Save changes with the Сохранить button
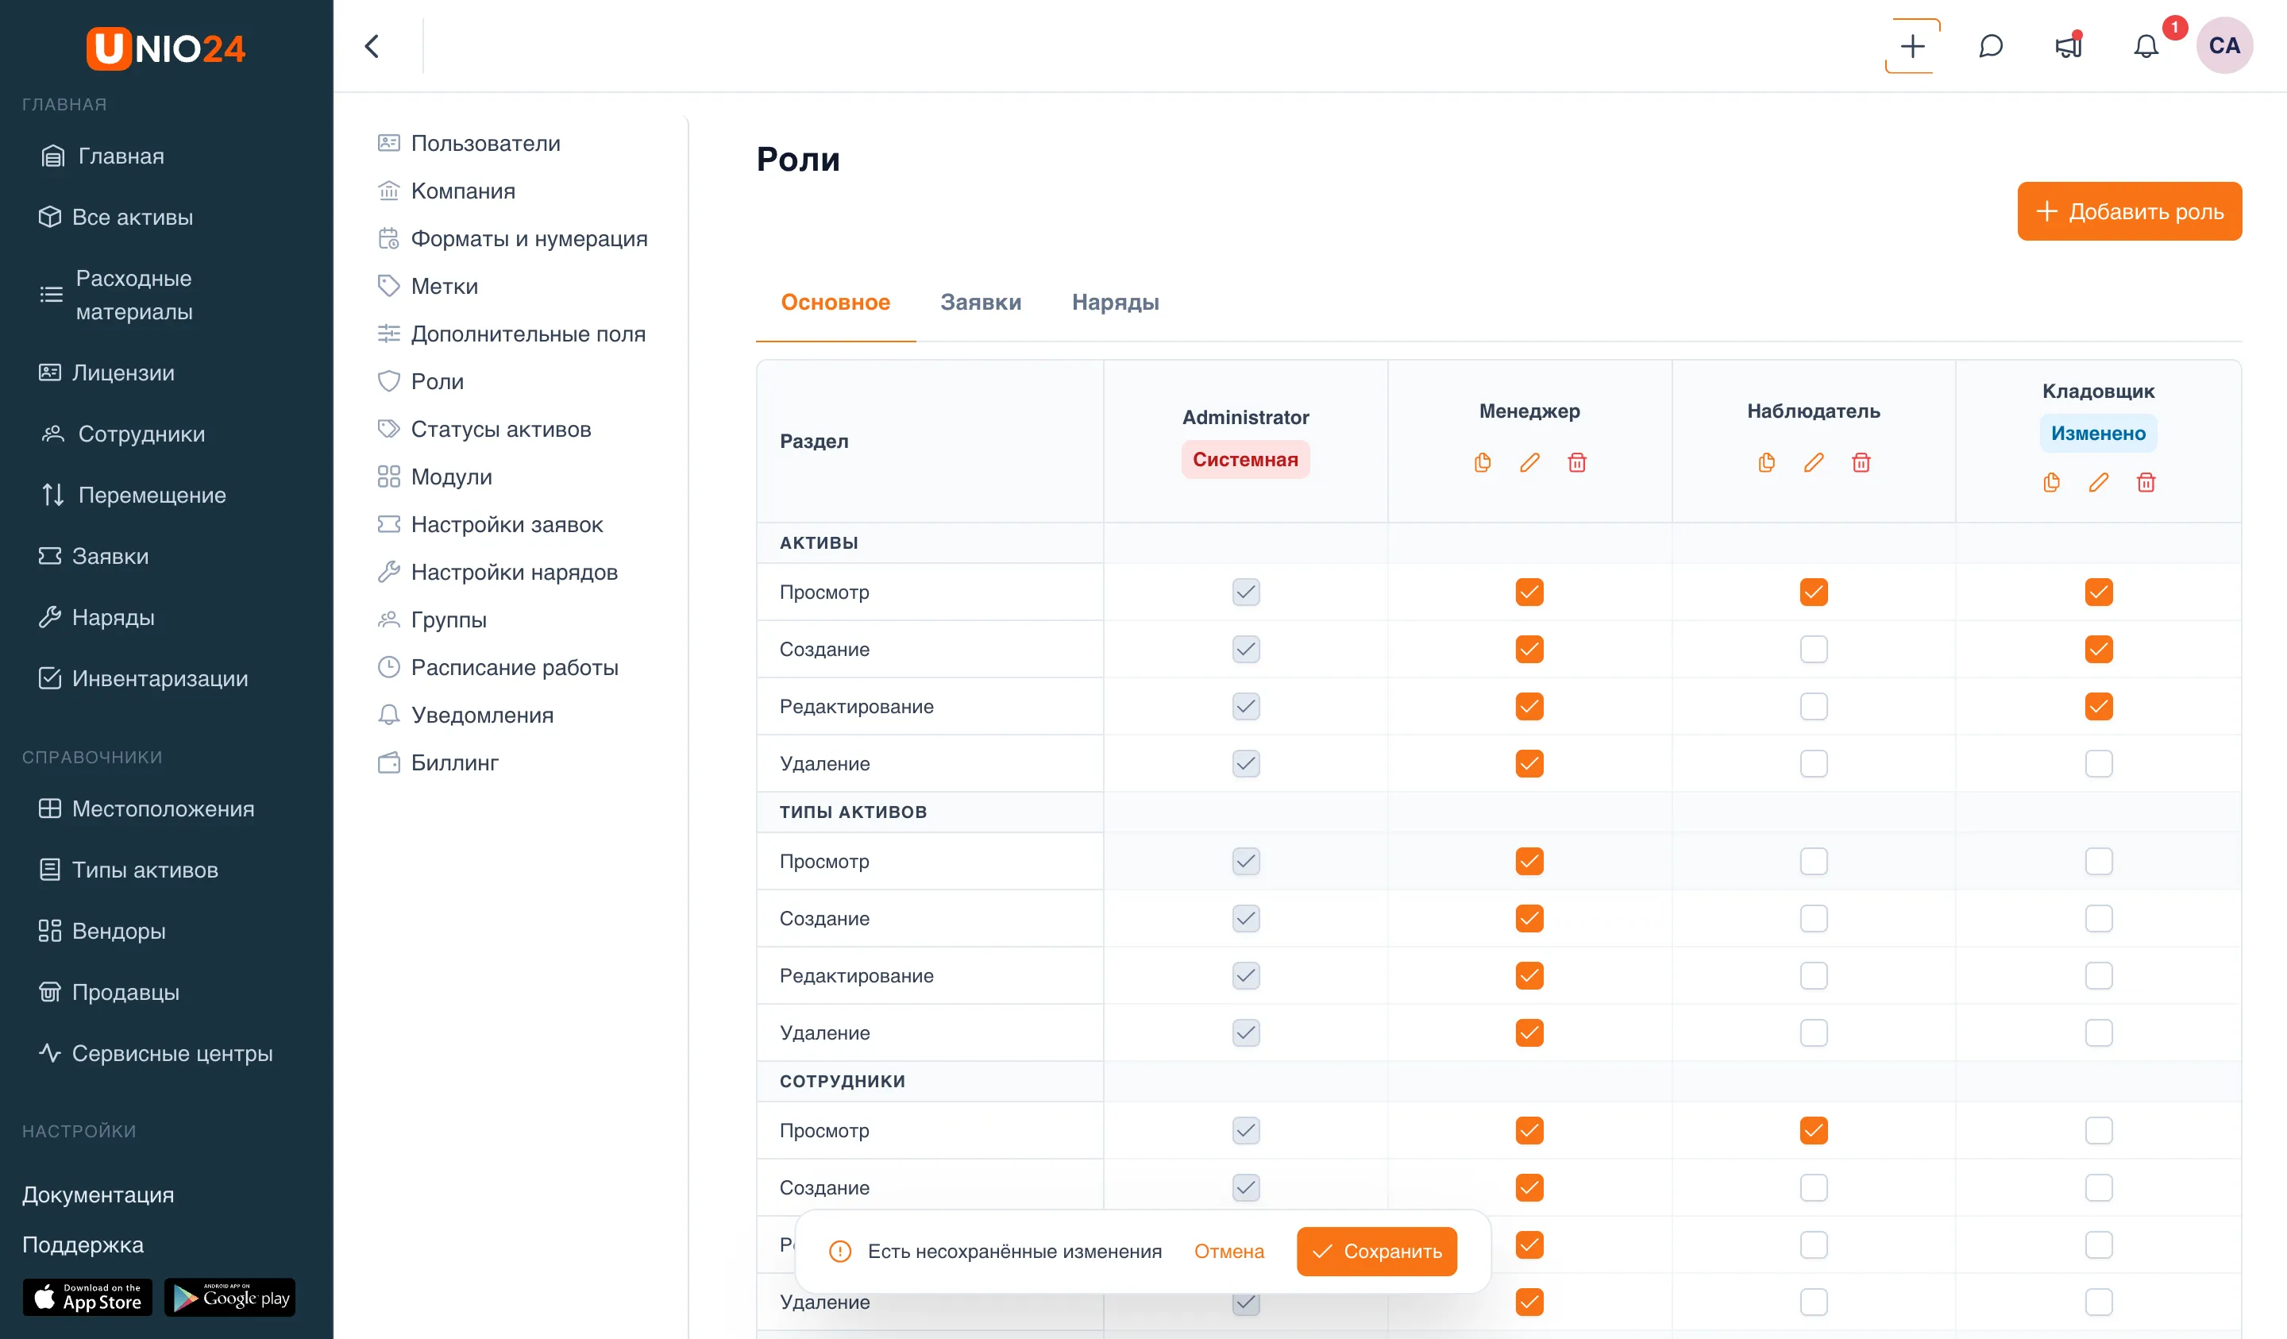The image size is (2287, 1339). [x=1377, y=1251]
